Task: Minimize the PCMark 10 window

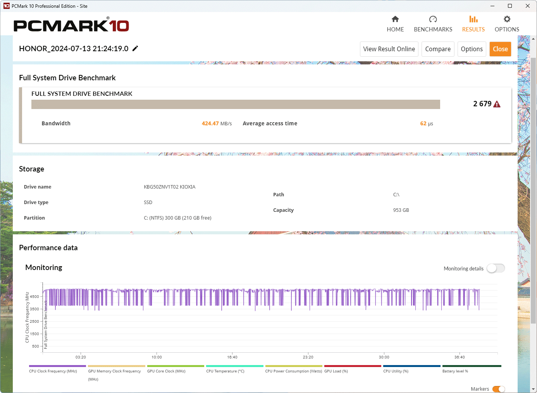Action: click(492, 6)
